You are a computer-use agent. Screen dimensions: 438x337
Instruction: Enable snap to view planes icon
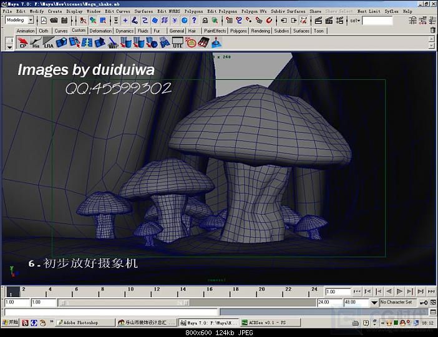[259, 21]
